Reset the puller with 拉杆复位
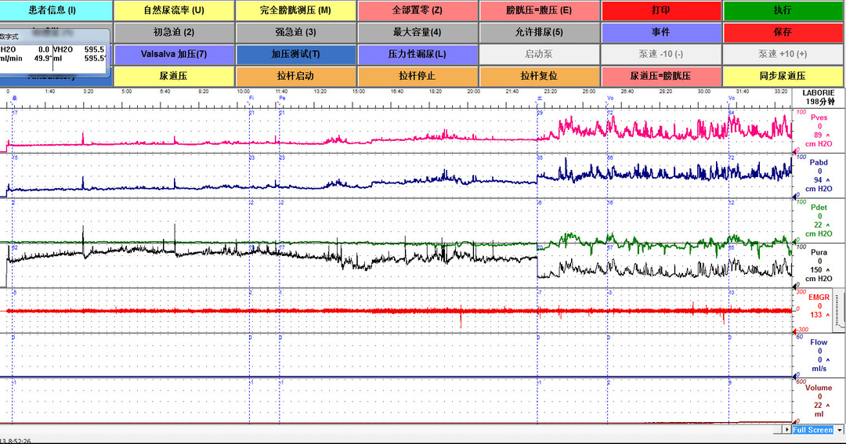This screenshot has width=846, height=444. coord(539,76)
